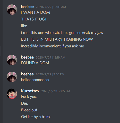Viewport: 120px width, 123px height.
Task: Click the 12:03 AM timestamp
Action: click(x=51, y=7)
